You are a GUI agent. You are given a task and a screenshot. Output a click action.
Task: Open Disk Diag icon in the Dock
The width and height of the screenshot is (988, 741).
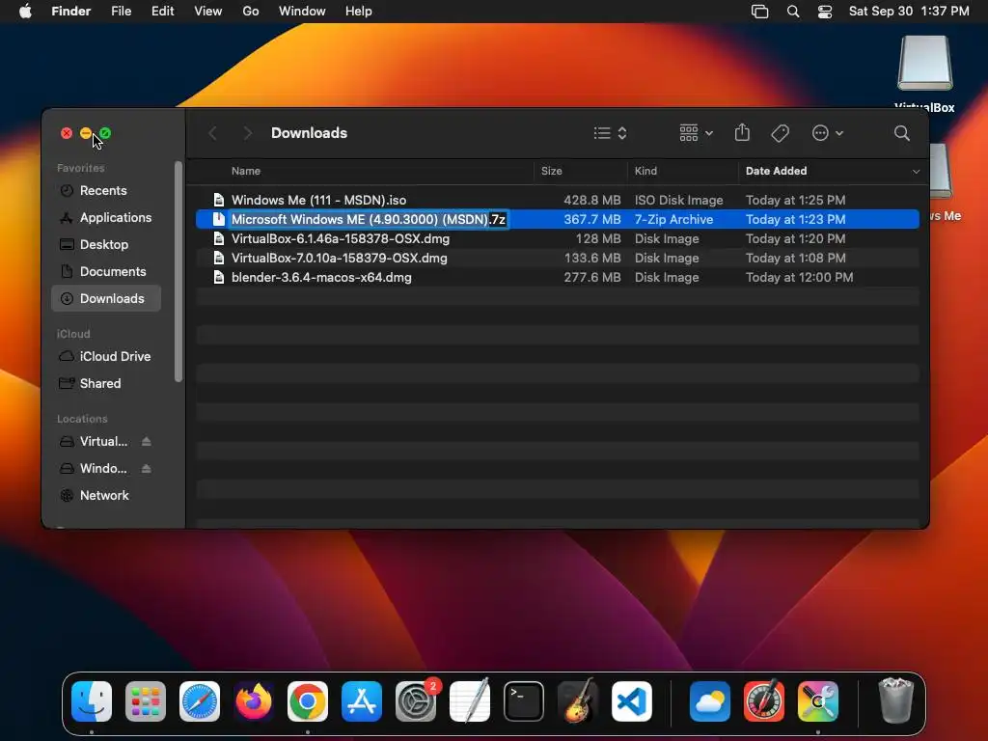click(x=764, y=701)
